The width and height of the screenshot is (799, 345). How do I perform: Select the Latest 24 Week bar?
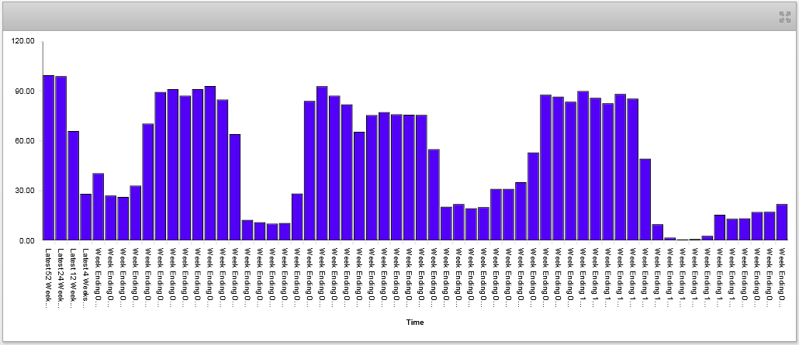click(61, 158)
